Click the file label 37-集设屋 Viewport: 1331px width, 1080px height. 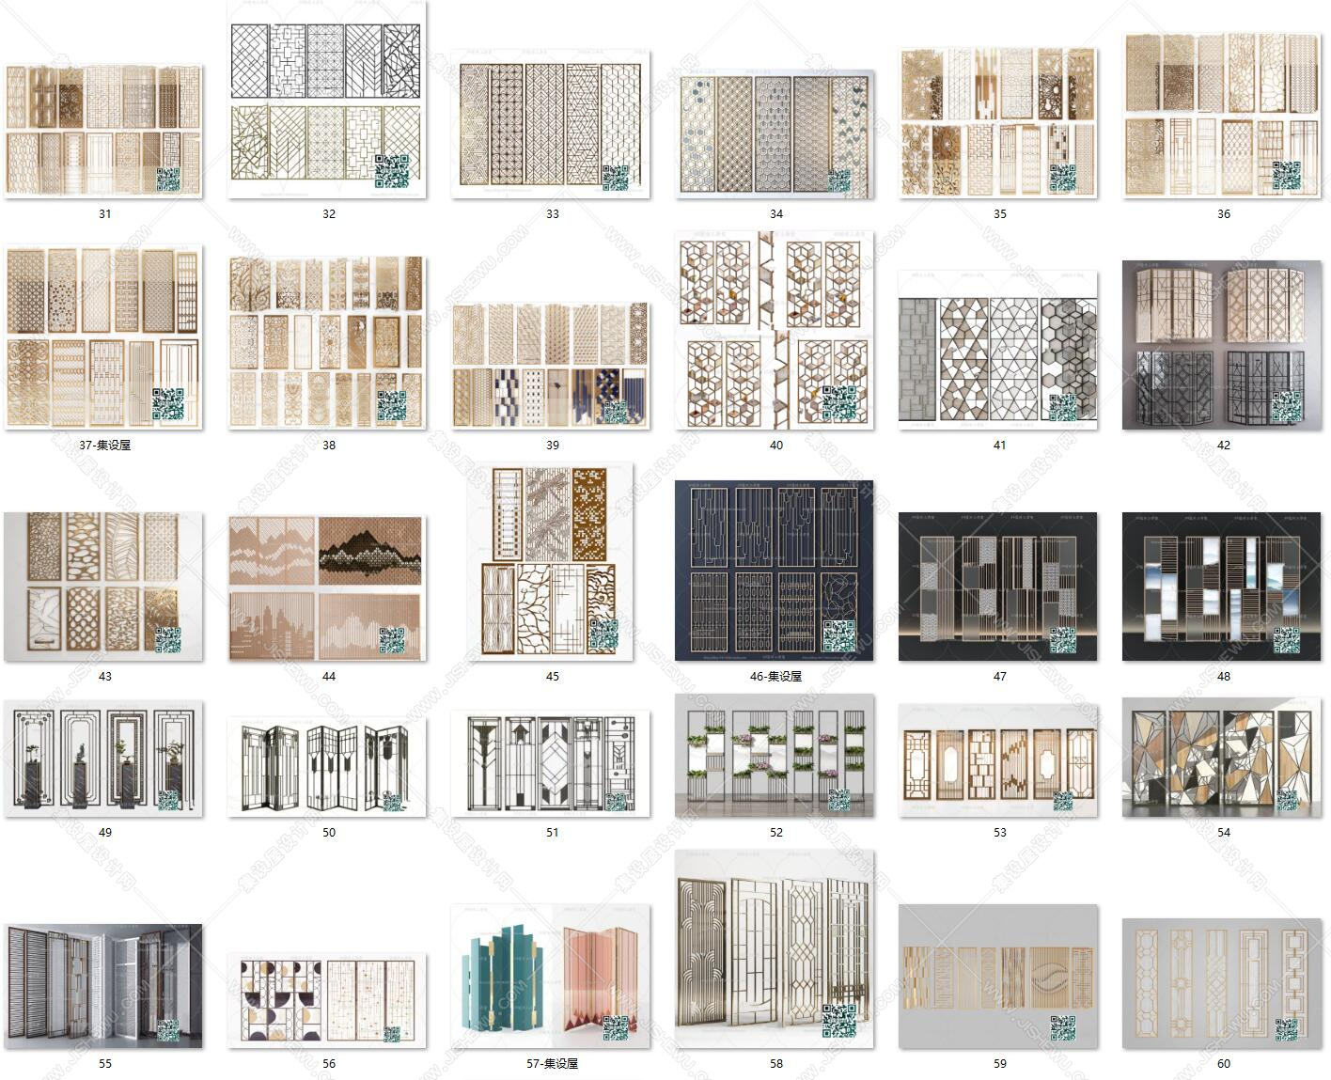[104, 446]
